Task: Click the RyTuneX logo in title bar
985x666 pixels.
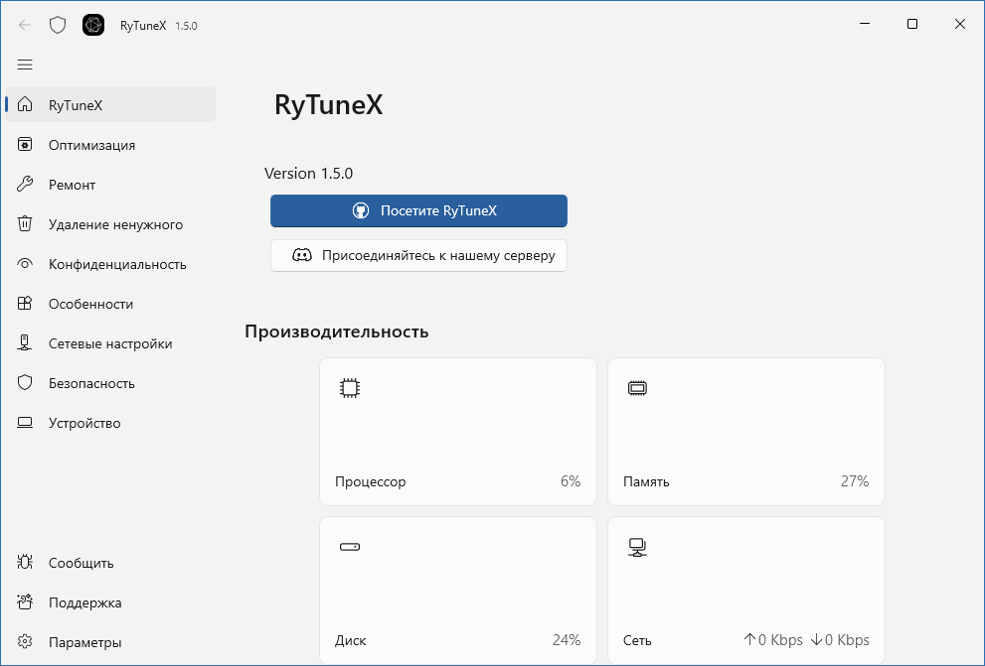Action: tap(93, 25)
